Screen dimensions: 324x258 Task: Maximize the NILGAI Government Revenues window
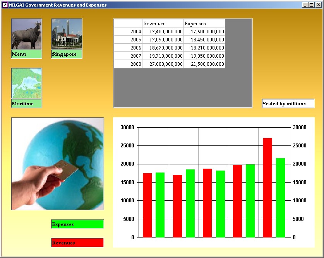312,5
